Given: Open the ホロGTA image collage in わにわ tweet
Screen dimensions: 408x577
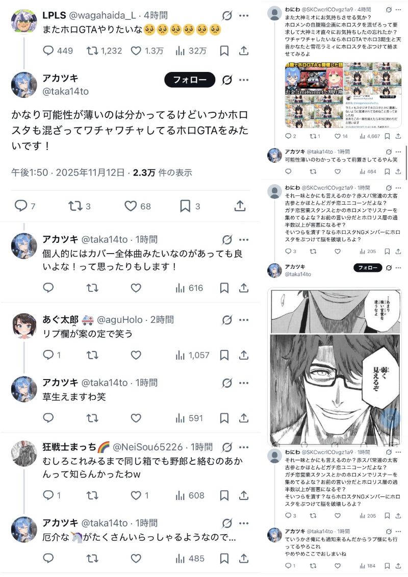Looking at the screenshot, I should click(343, 95).
